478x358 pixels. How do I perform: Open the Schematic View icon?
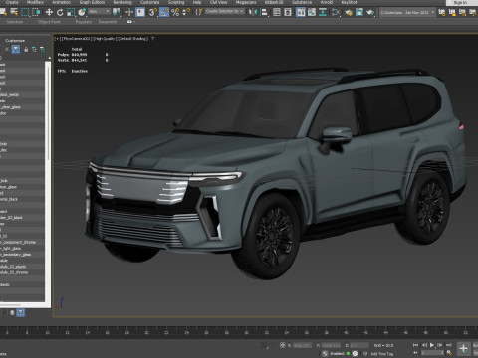click(x=323, y=13)
